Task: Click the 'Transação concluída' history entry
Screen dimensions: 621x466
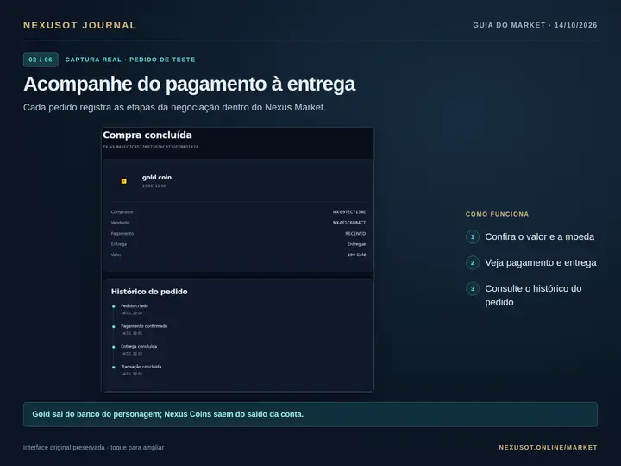Action: click(x=141, y=370)
